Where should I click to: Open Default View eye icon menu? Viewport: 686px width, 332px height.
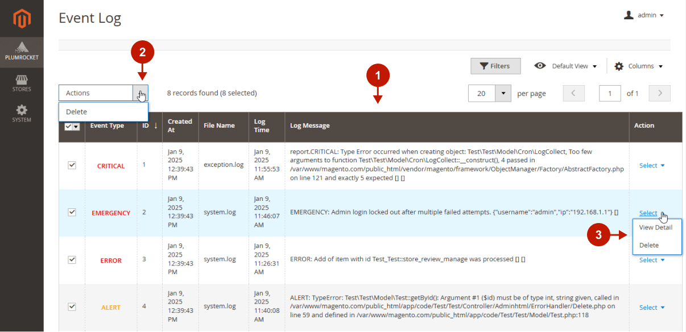(x=540, y=66)
